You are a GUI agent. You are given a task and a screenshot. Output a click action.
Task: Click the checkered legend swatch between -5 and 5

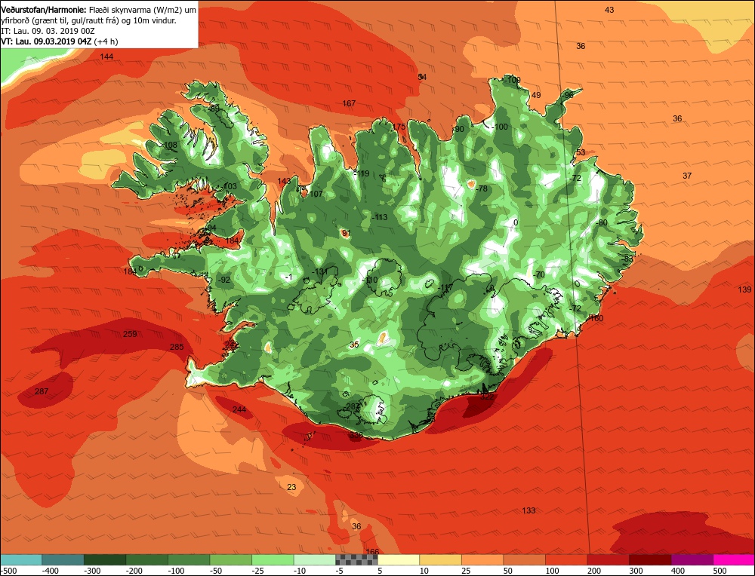pos(357,559)
